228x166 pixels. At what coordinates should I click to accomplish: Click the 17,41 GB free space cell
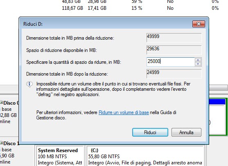coord(97,8)
